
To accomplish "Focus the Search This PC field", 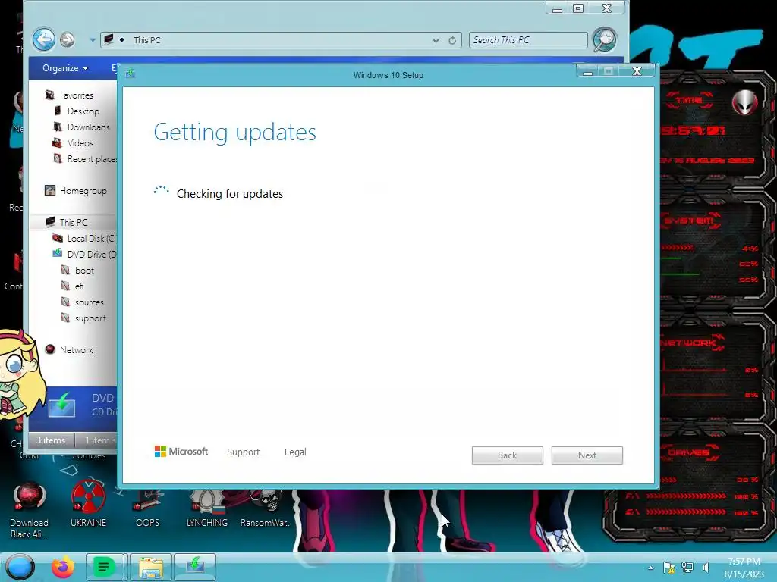I will [x=528, y=40].
